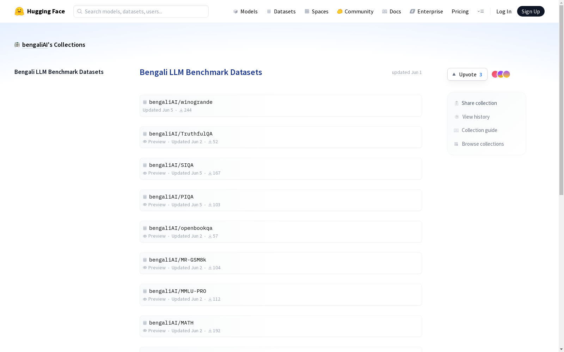Viewport: 564px width, 352px height.
Task: Select Bengali LLM Benchmark Datasets in sidebar
Action: pyautogui.click(x=59, y=72)
